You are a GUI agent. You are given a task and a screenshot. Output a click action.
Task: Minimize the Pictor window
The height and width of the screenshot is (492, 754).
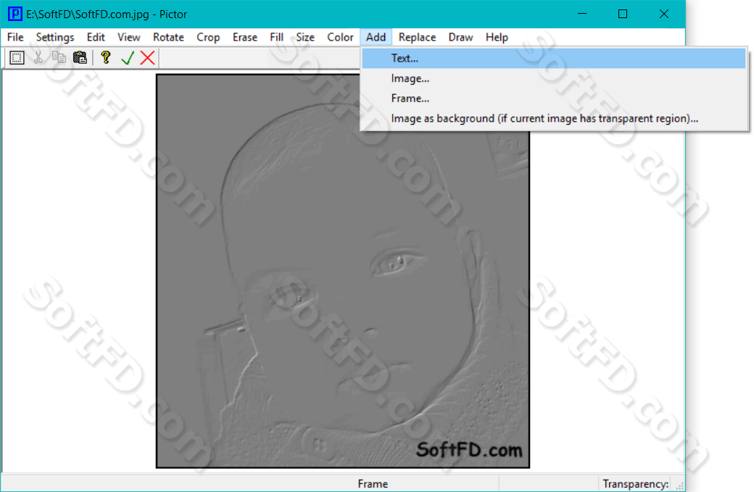pyautogui.click(x=582, y=14)
